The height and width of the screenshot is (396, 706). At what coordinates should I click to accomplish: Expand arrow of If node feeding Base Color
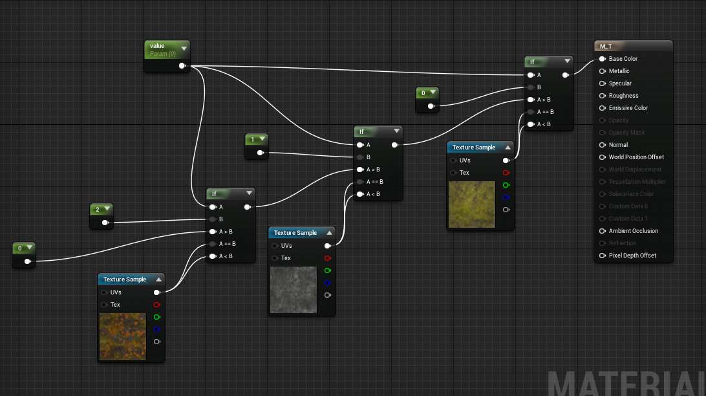568,61
